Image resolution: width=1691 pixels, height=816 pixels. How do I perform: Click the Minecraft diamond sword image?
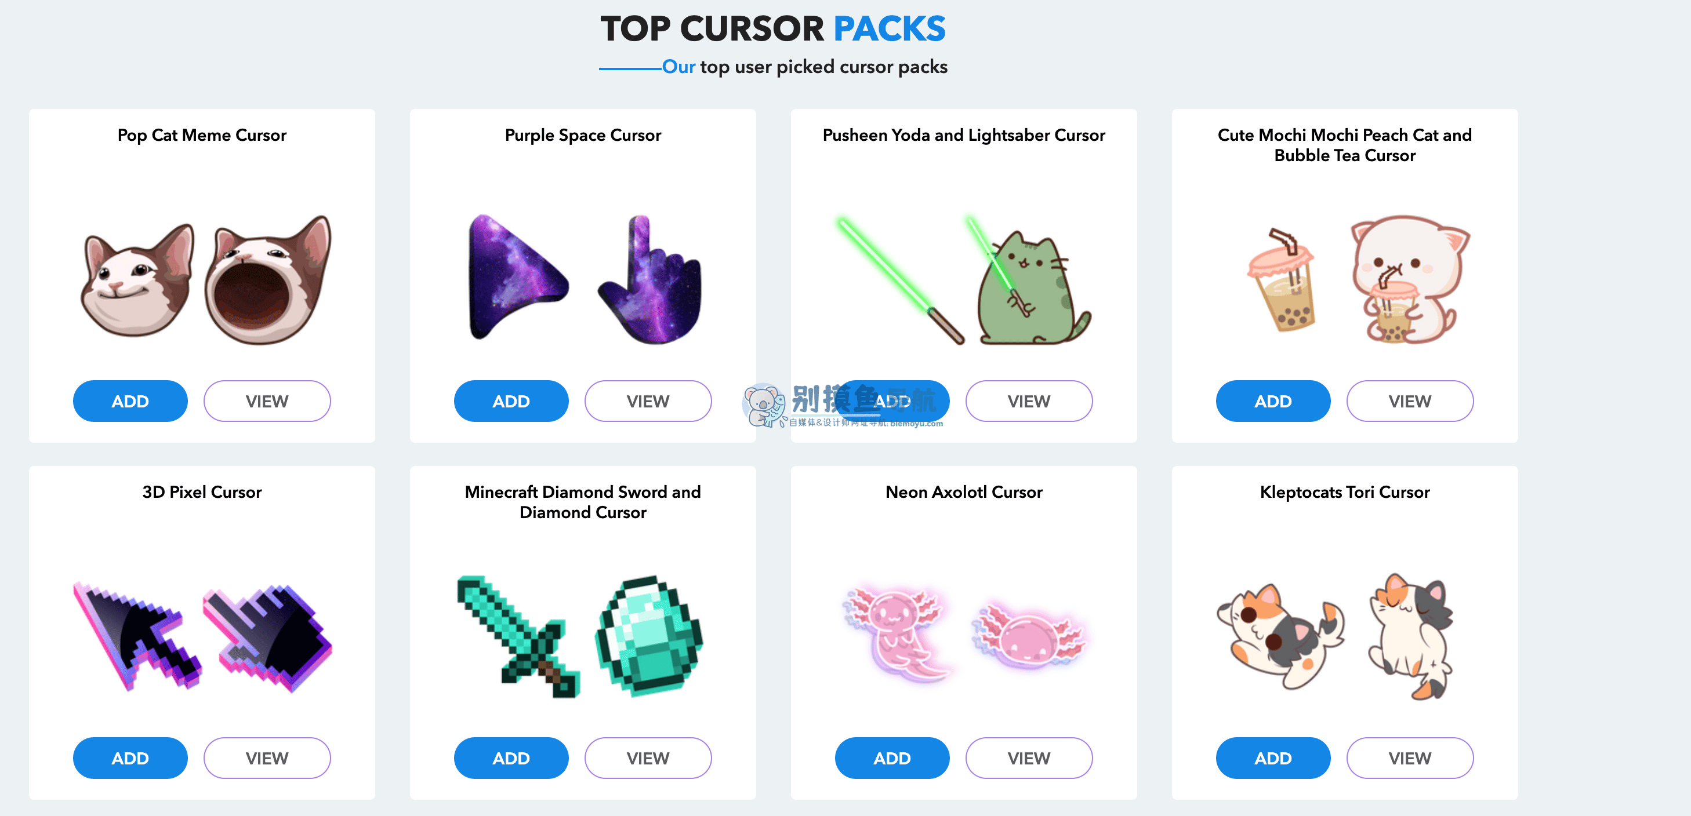(518, 636)
